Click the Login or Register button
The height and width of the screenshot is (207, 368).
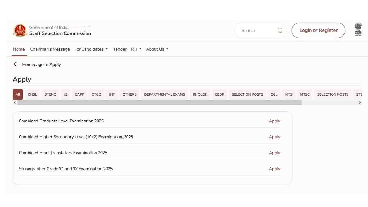(x=318, y=30)
